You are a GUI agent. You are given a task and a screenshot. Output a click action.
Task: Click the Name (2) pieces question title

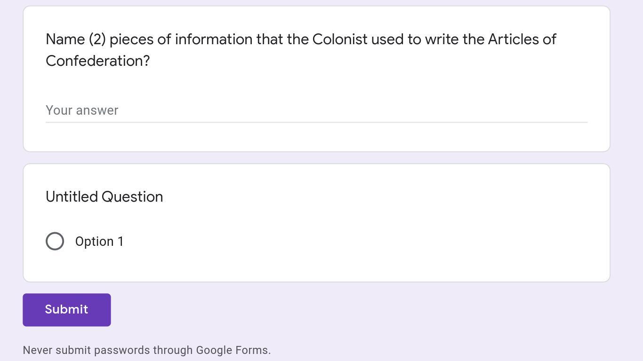point(301,39)
